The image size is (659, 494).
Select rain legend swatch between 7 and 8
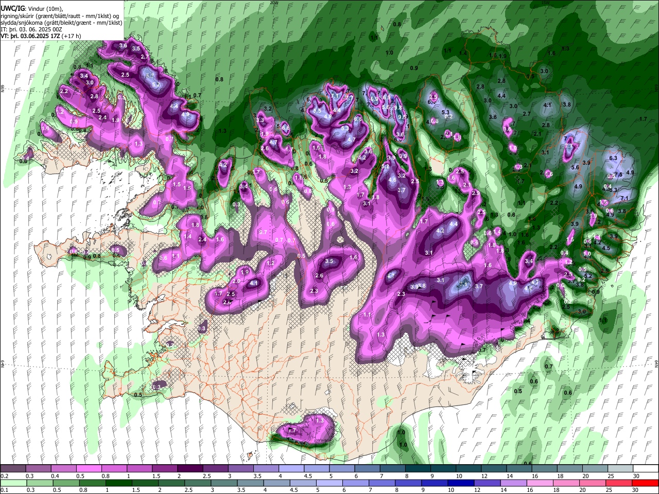coord(382,483)
